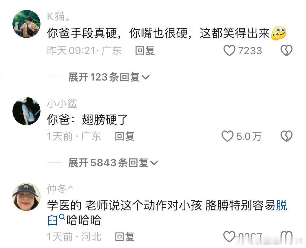Viewport: 306px width, 248px height.
Task: Click chevron beside 展开123条回复
Action: 145,77
